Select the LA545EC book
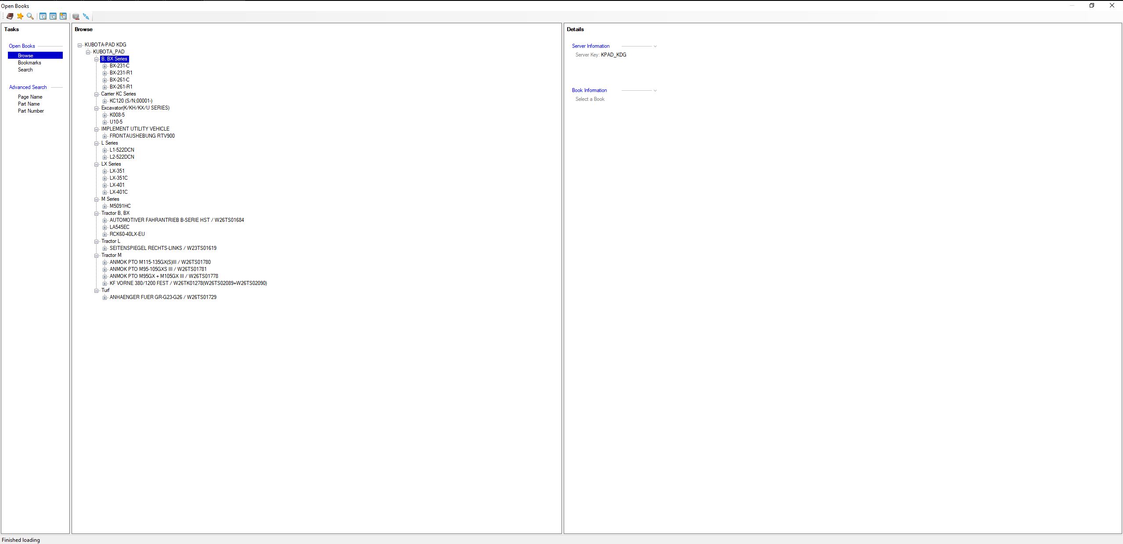The height and width of the screenshot is (544, 1123). pyautogui.click(x=119, y=227)
